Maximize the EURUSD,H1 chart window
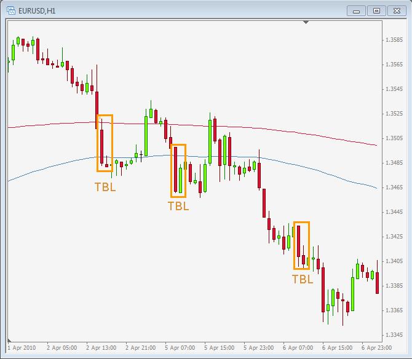 [376, 11]
